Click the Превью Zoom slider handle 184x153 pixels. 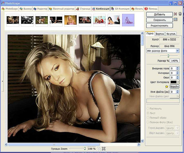[85, 148]
